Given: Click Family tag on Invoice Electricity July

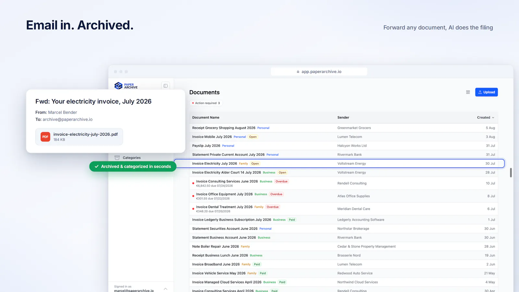Looking at the screenshot, I should [x=243, y=164].
